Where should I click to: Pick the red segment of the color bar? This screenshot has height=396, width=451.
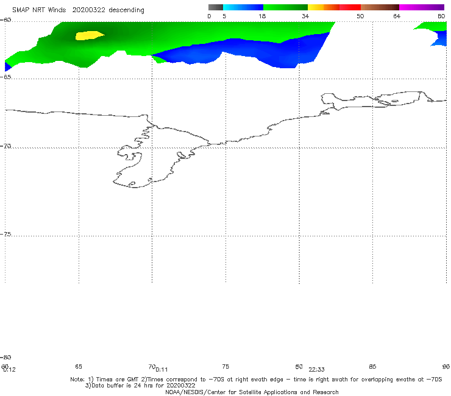click(x=350, y=7)
